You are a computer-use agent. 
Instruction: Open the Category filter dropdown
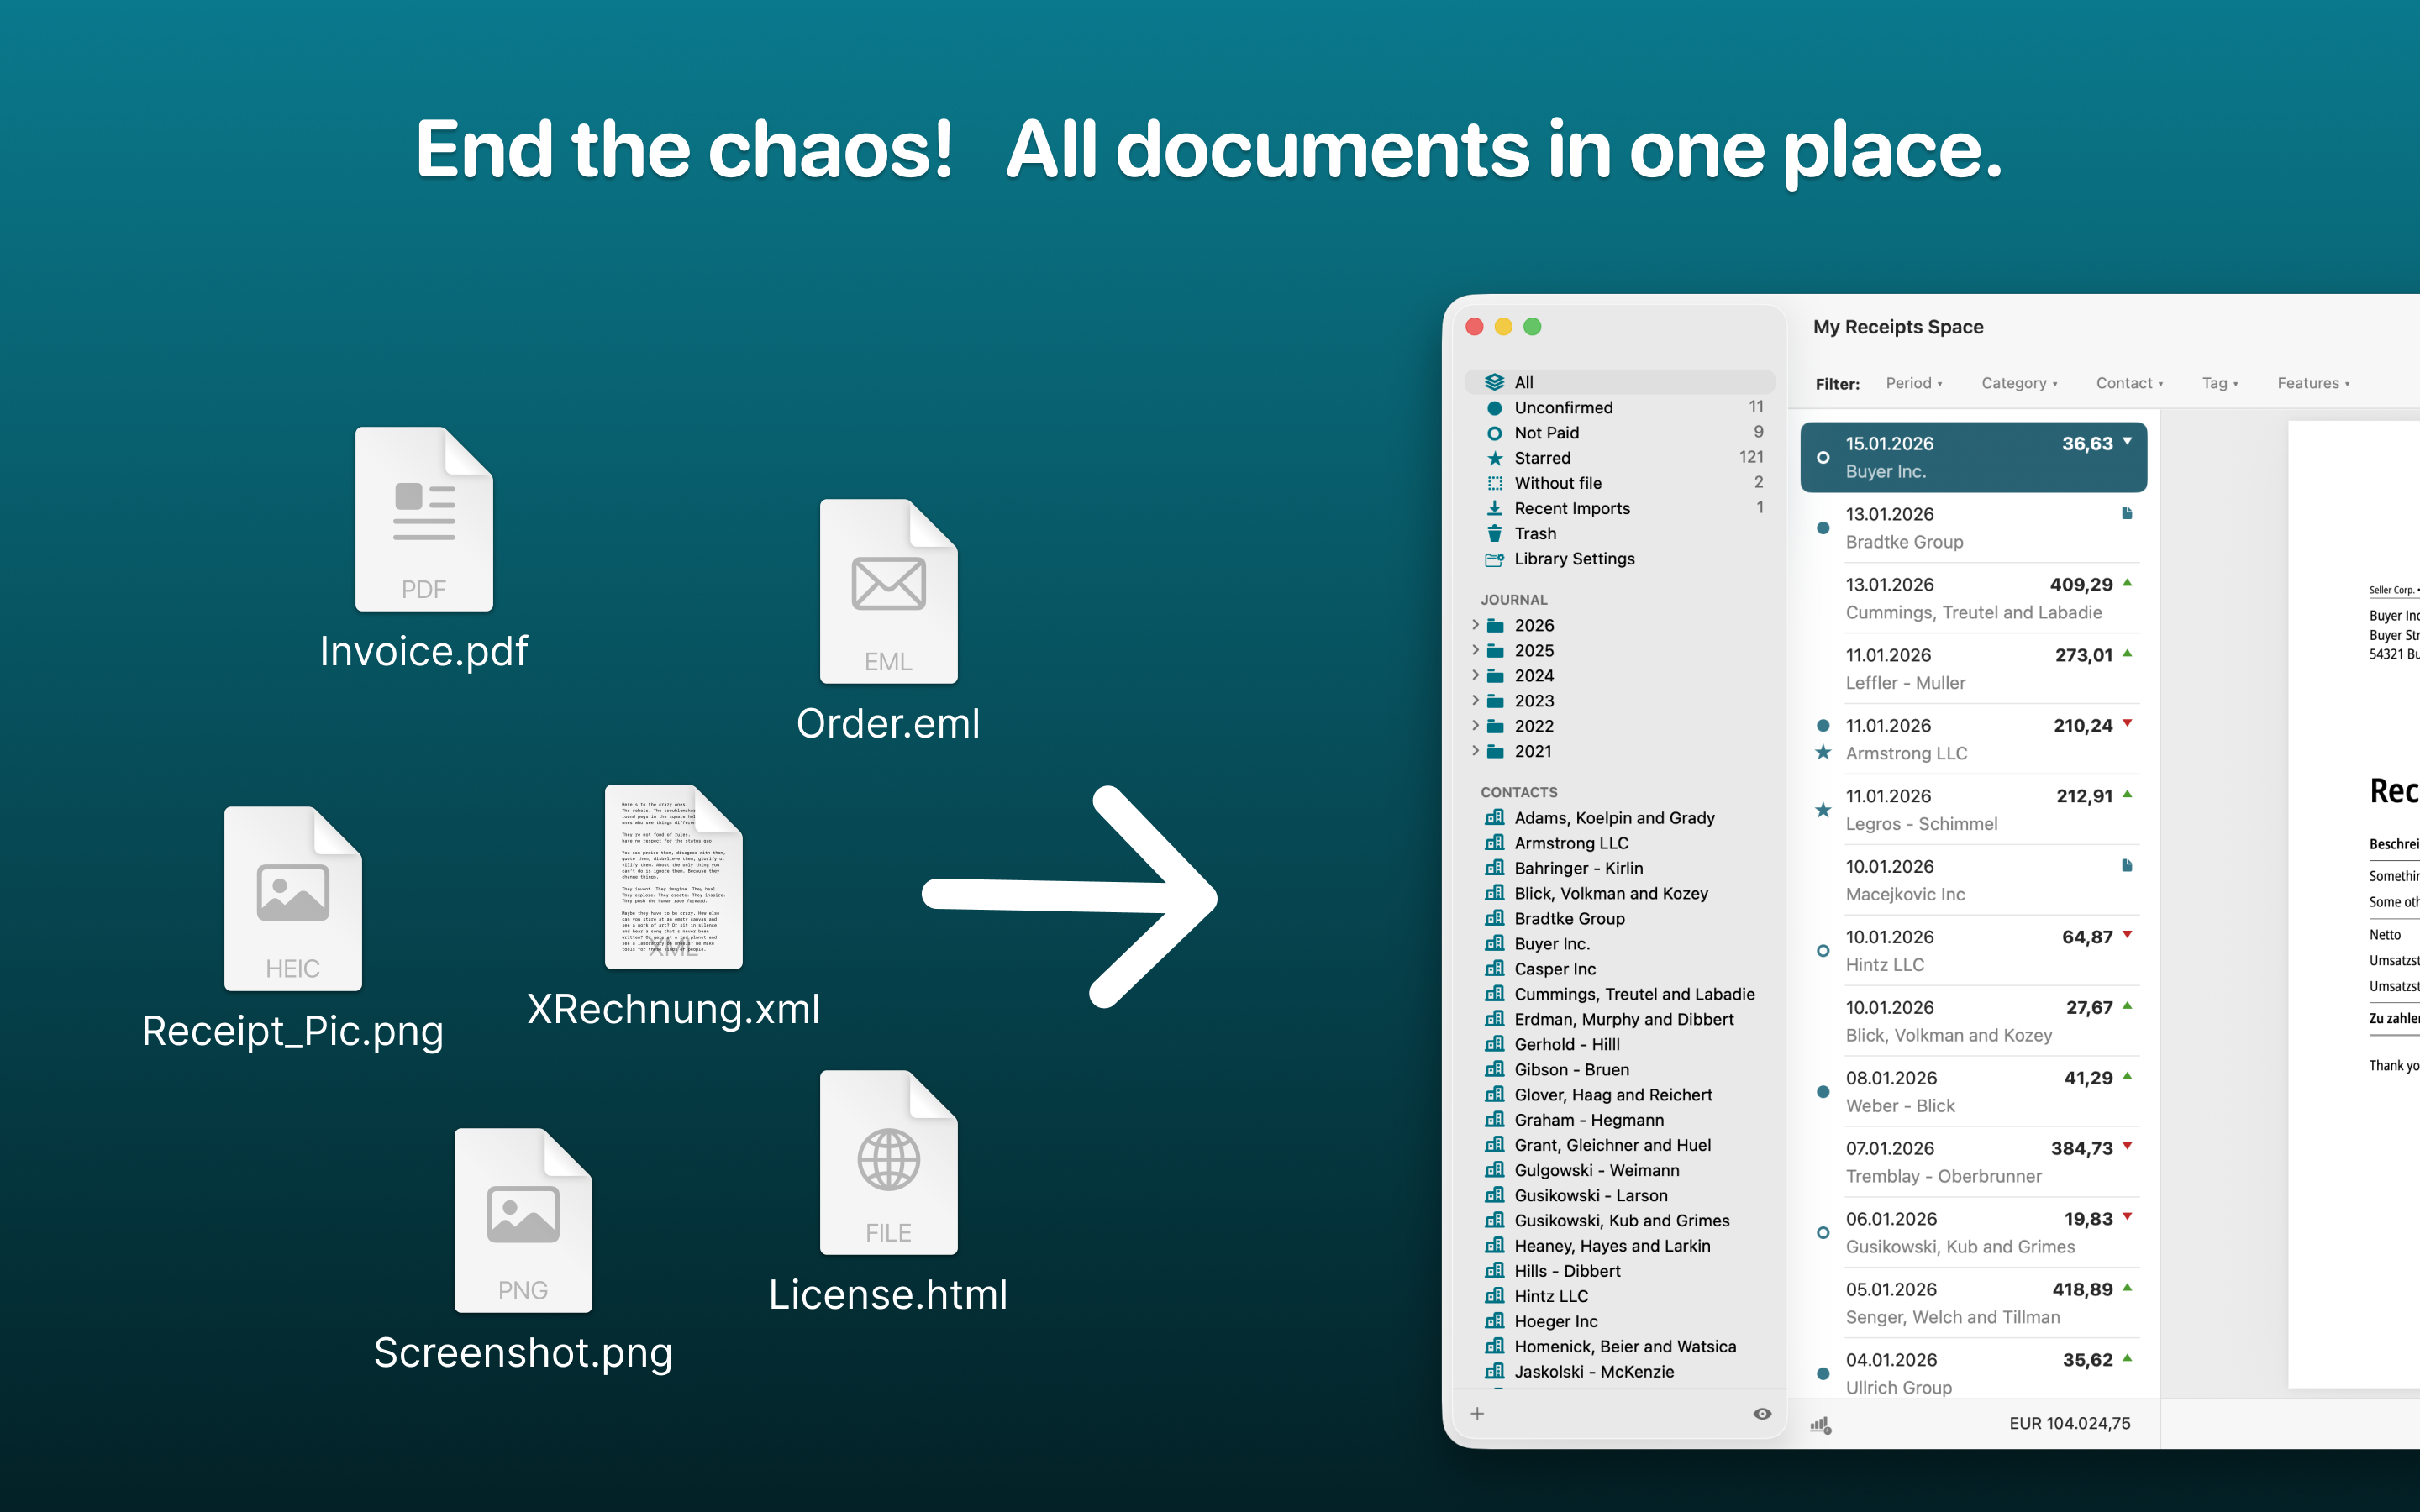click(x=2018, y=383)
